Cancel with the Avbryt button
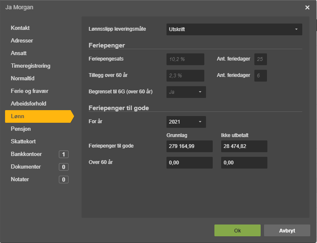This screenshot has width=317, height=243. pyautogui.click(x=287, y=230)
